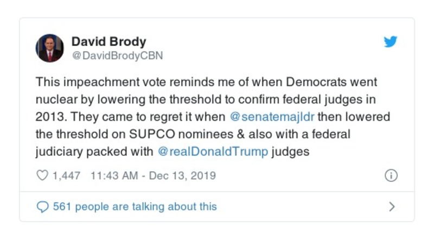Open the tweet info circle icon

[x=391, y=175]
